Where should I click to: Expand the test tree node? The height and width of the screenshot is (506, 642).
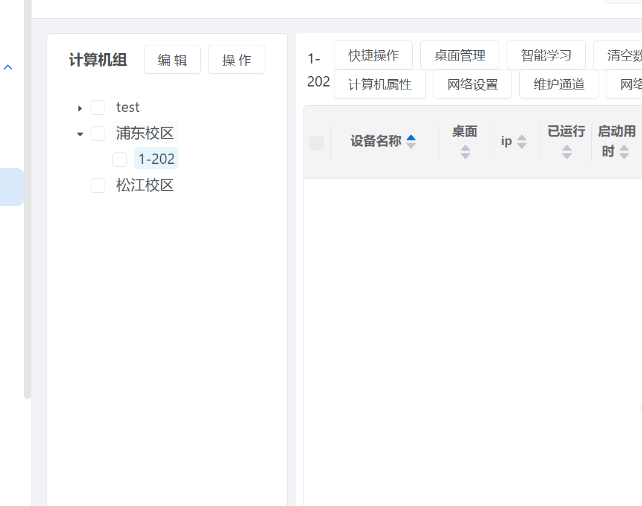point(80,108)
